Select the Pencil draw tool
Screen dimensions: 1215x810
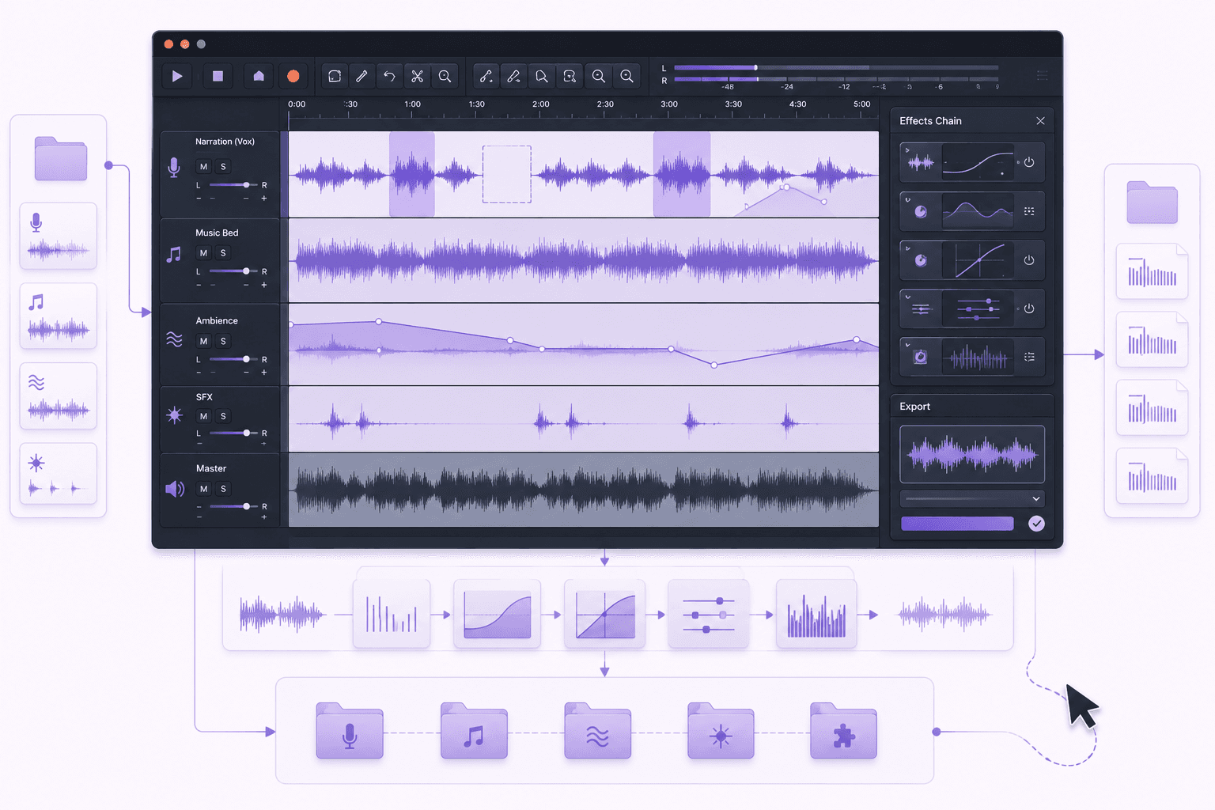point(361,76)
